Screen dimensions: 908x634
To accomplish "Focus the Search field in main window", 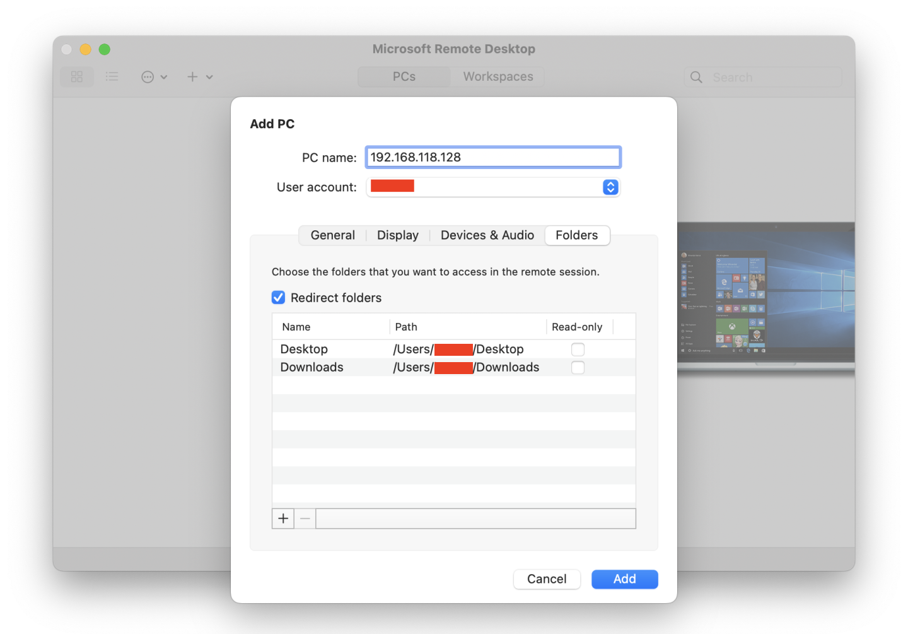I will point(763,77).
